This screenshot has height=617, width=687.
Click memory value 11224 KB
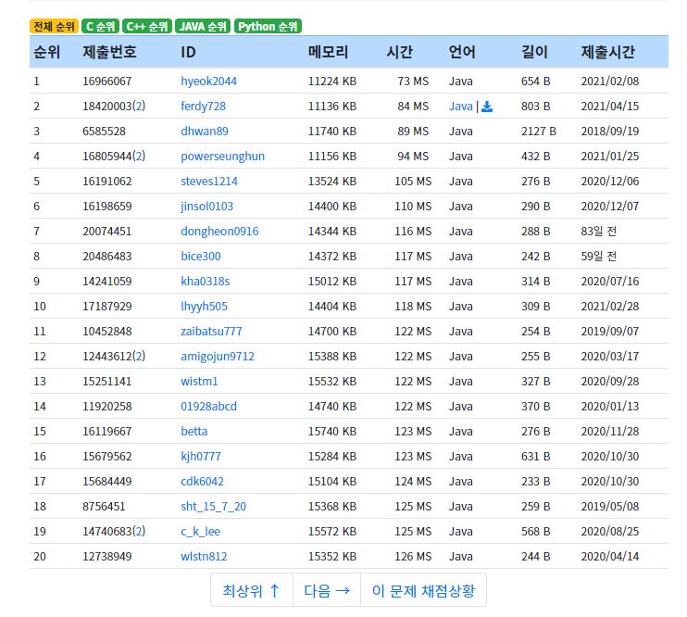tap(332, 82)
